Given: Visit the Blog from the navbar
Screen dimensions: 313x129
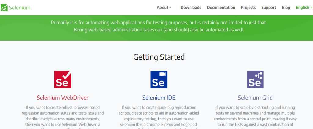Looking at the screenshot, I should [286, 8].
